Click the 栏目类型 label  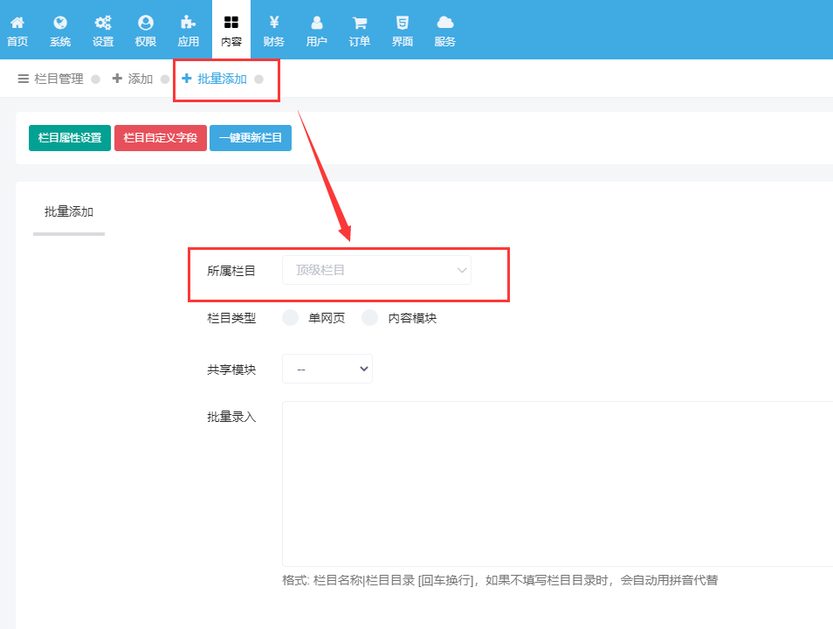point(231,318)
